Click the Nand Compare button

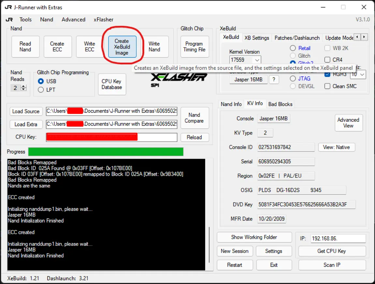[x=194, y=118]
